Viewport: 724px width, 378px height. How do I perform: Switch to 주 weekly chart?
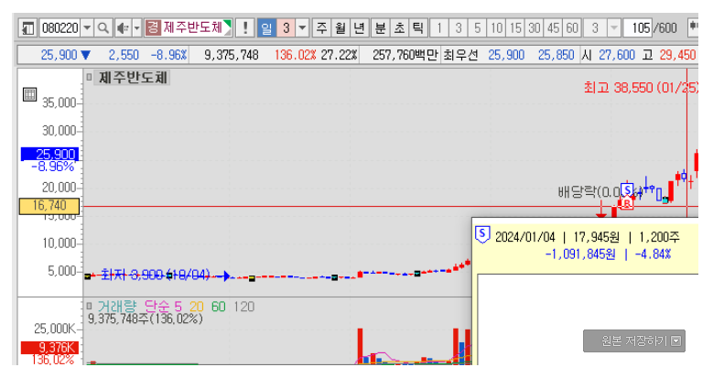(x=322, y=28)
